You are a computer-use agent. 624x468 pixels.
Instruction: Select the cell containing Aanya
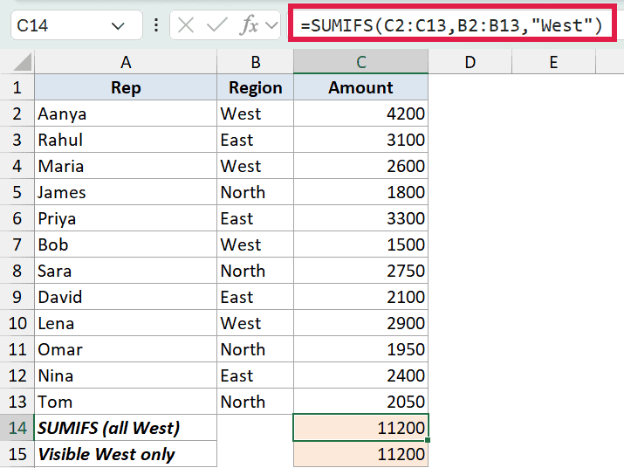126,114
